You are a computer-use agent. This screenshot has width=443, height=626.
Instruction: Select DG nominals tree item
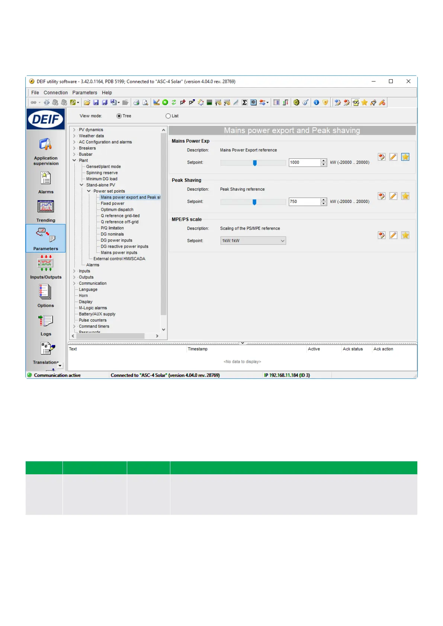(112, 234)
